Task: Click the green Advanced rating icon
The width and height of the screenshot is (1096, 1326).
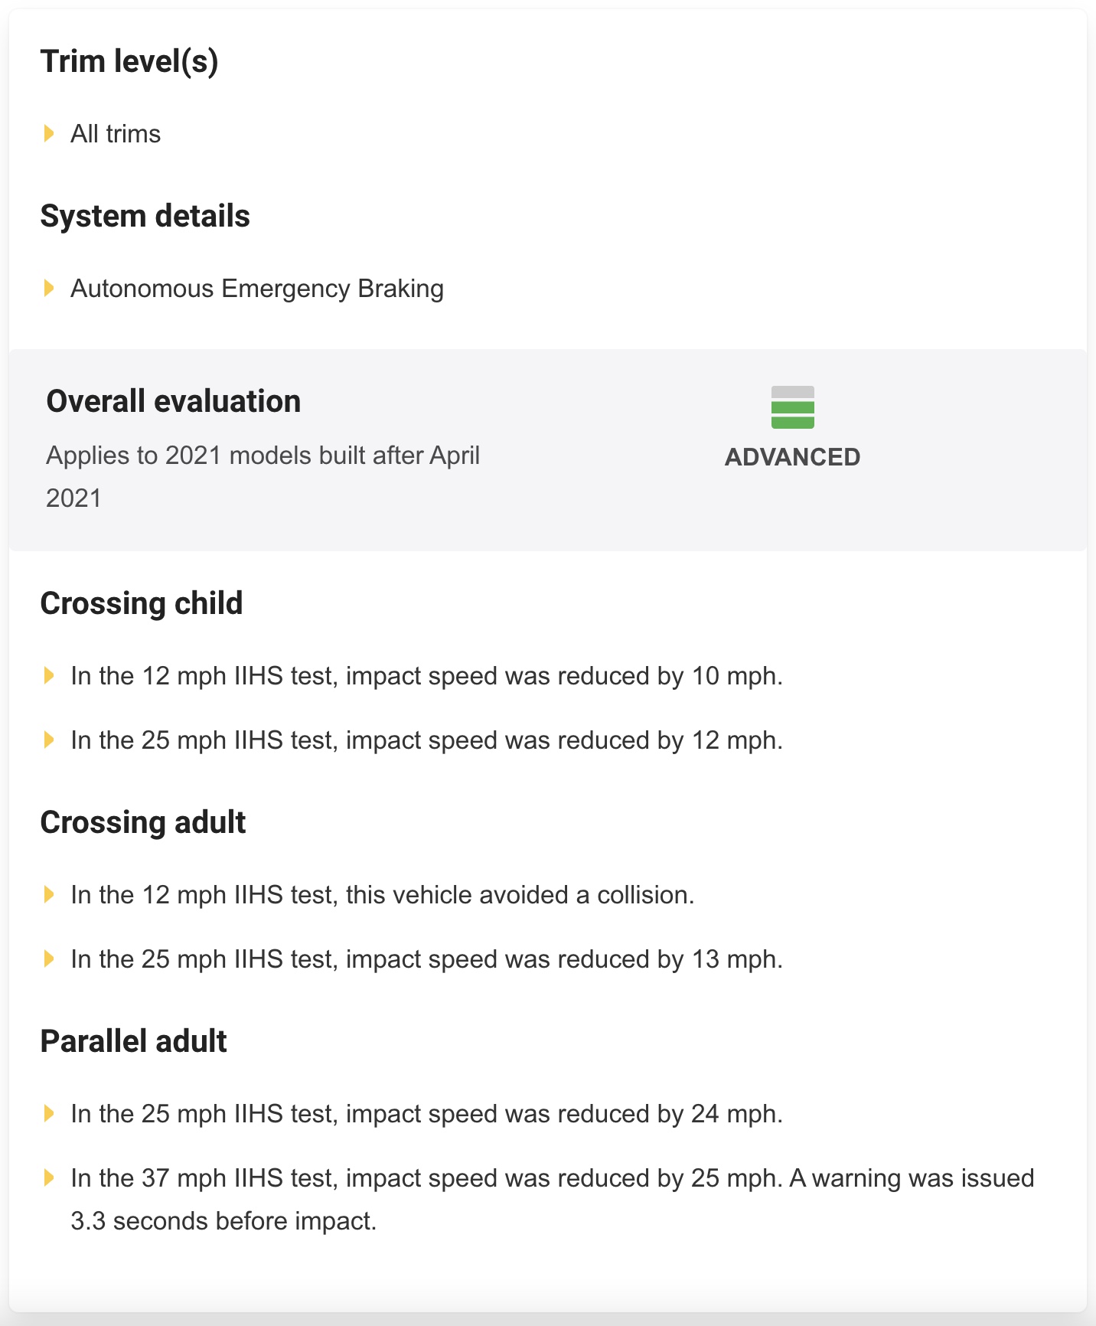Action: 792,407
